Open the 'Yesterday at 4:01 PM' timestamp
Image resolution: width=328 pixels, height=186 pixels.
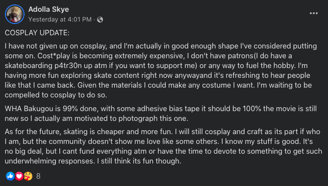[x=60, y=20]
